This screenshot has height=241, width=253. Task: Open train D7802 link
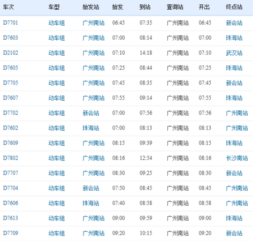pos(11,158)
